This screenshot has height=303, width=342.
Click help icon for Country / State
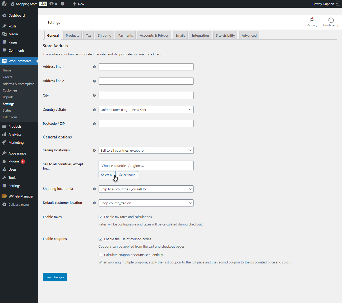94,110
